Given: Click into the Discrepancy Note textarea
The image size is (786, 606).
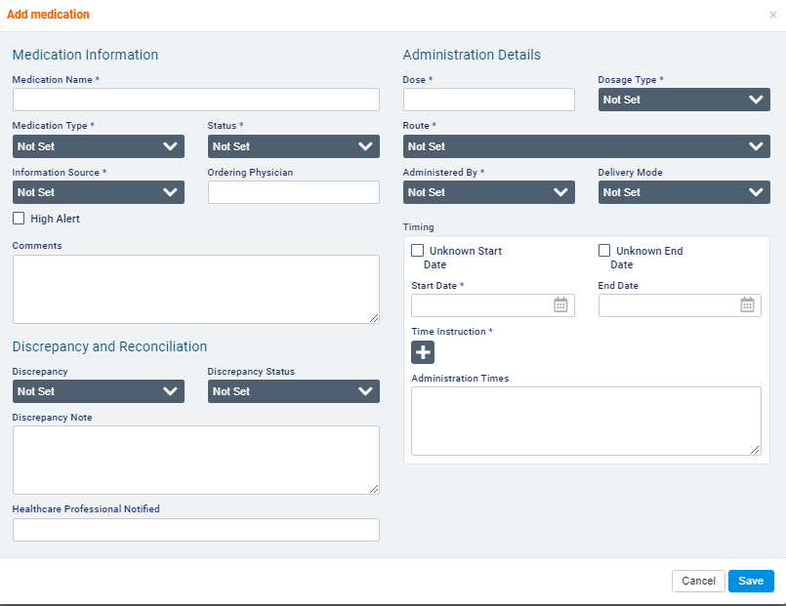Looking at the screenshot, I should tap(195, 460).
